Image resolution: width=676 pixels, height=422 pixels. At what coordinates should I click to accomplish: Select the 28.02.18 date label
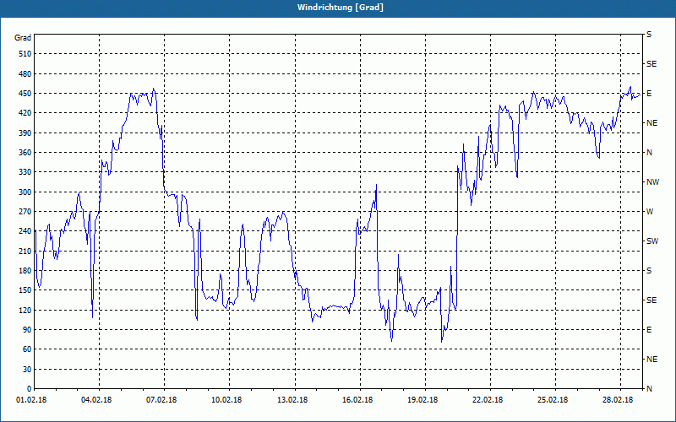(618, 400)
